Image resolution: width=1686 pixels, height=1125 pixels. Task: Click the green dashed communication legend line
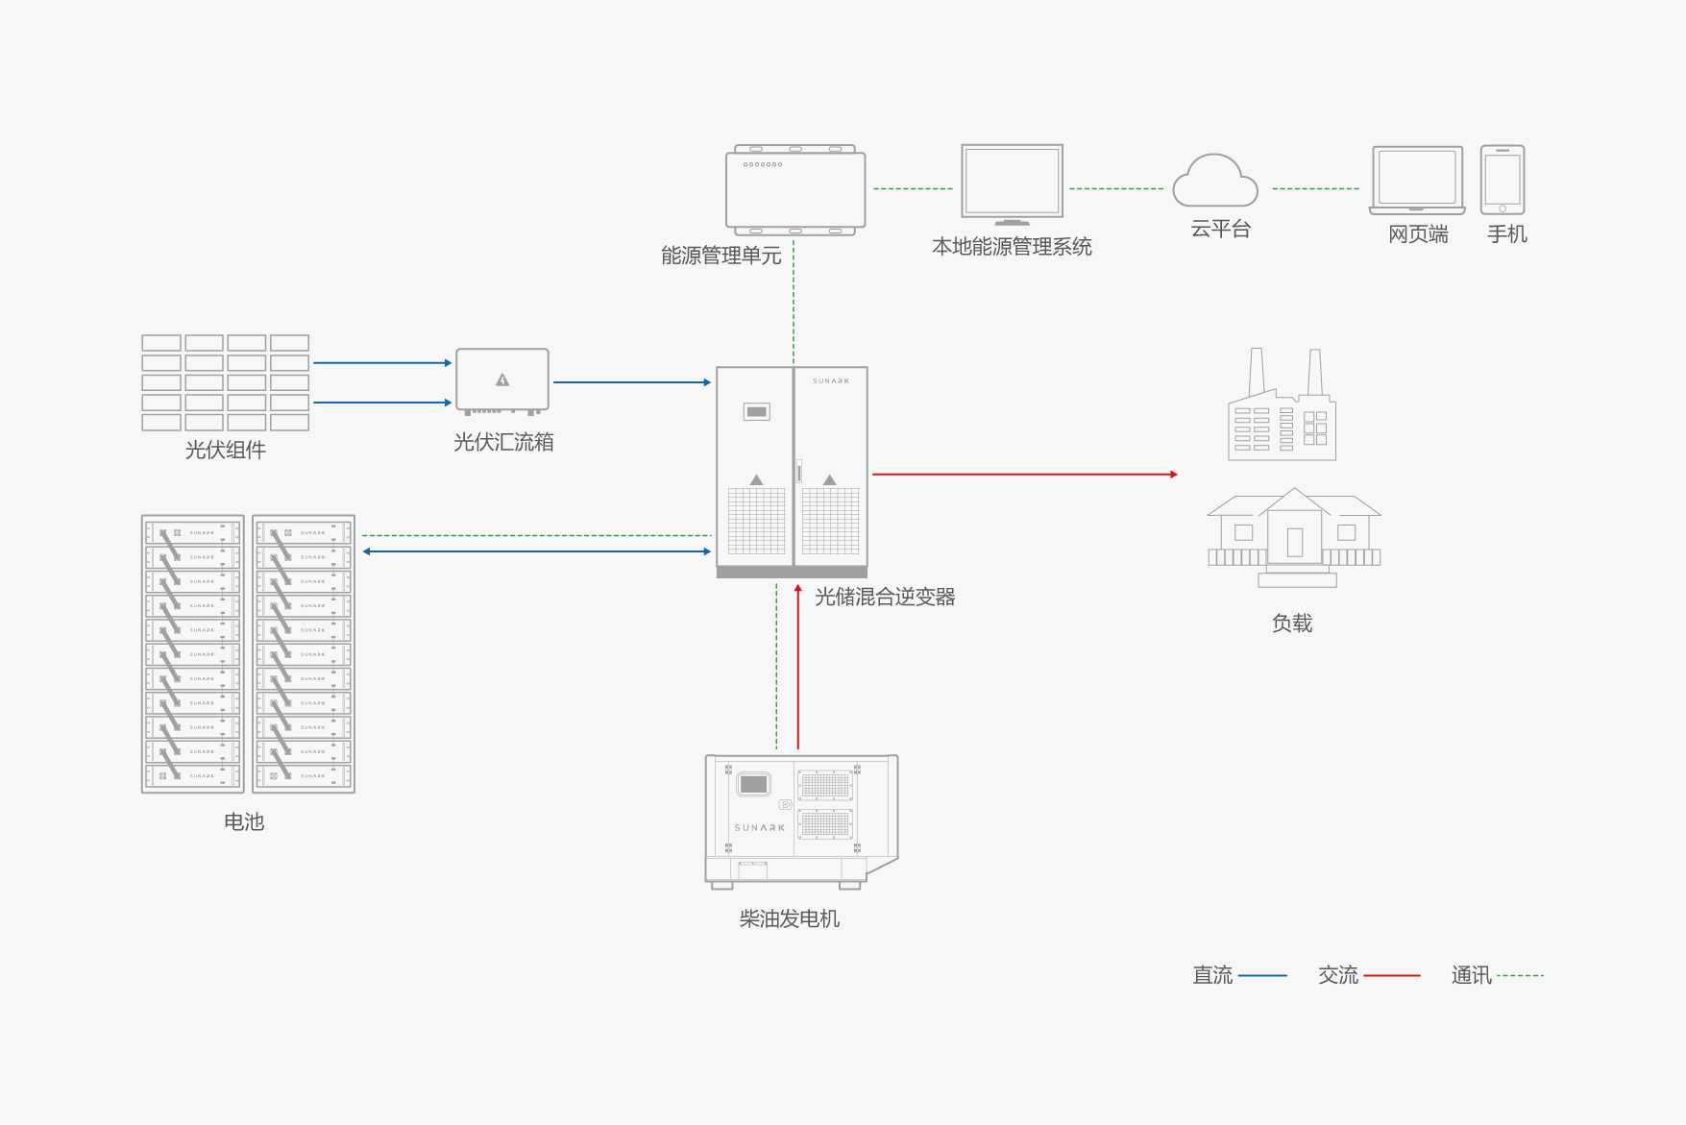tap(1520, 975)
